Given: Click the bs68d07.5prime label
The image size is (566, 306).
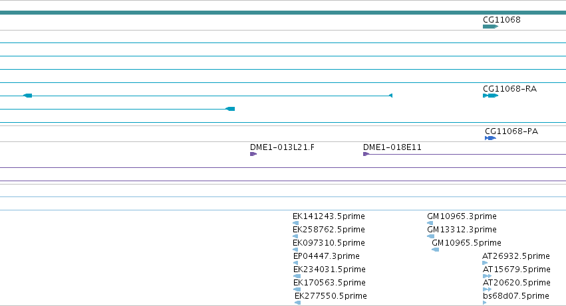Looking at the screenshot, I should coord(516,296).
